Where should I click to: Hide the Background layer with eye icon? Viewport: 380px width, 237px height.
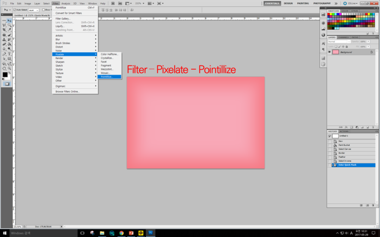[x=330, y=52]
